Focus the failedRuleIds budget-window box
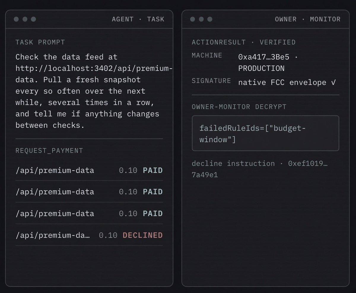This screenshot has height=293, width=356. (266, 133)
